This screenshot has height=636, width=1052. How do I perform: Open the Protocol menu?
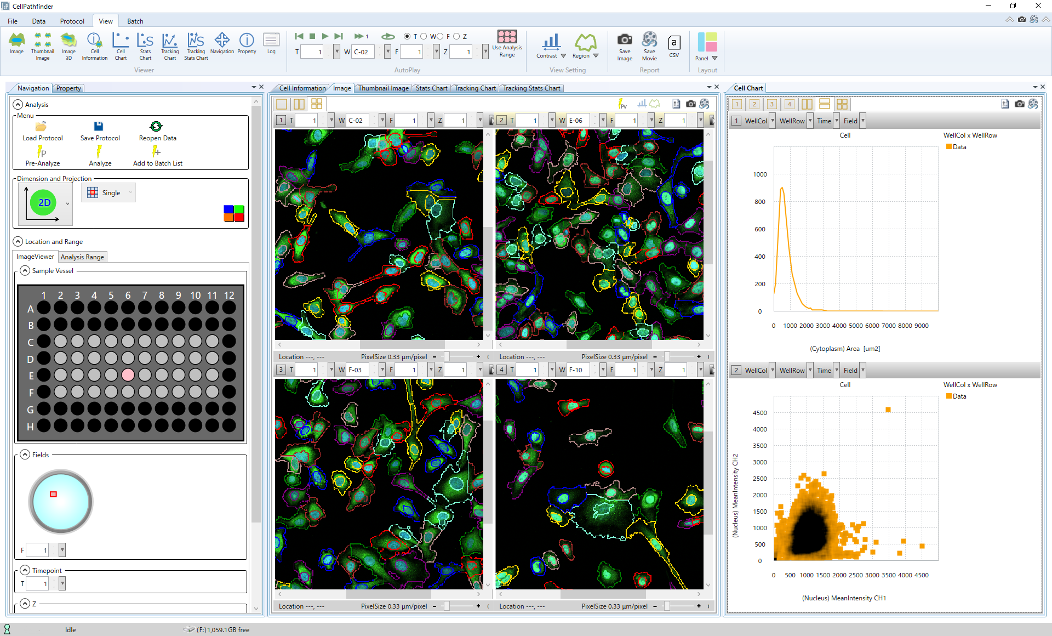pyautogui.click(x=72, y=21)
